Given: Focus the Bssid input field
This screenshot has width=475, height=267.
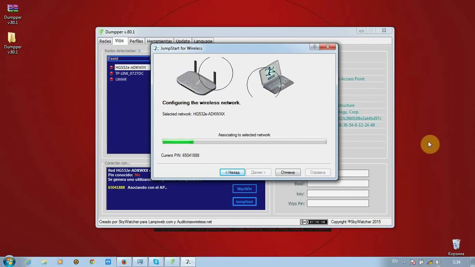Looking at the screenshot, I should coord(338,184).
